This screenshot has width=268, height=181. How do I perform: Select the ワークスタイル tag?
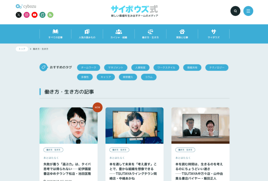pyautogui.click(x=166, y=68)
